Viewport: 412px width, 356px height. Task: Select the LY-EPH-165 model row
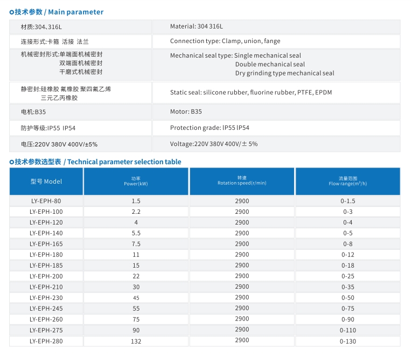pos(46,244)
